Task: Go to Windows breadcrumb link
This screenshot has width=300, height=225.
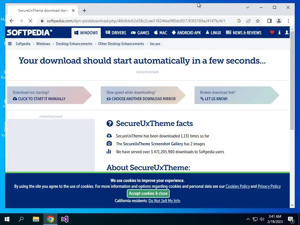Action: click(43, 44)
